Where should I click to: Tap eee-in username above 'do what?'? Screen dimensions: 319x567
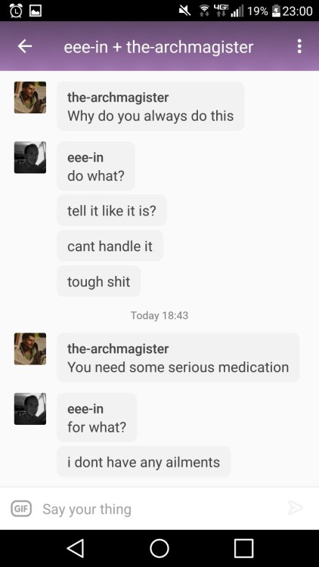click(85, 158)
